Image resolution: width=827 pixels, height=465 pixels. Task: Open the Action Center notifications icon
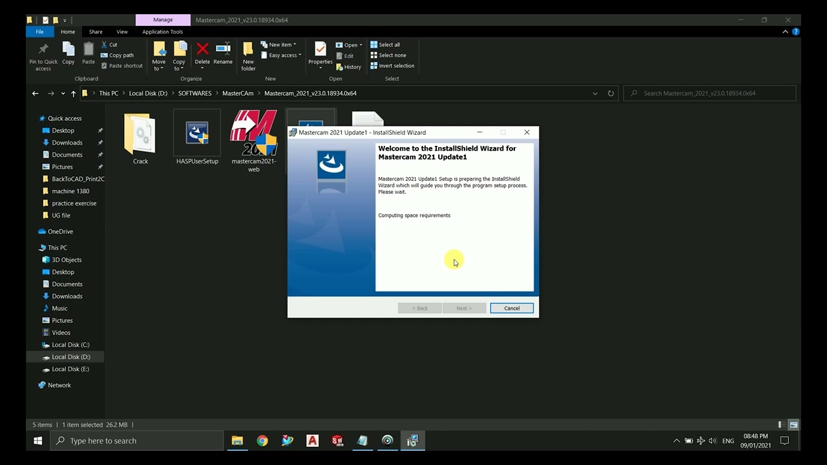(785, 440)
